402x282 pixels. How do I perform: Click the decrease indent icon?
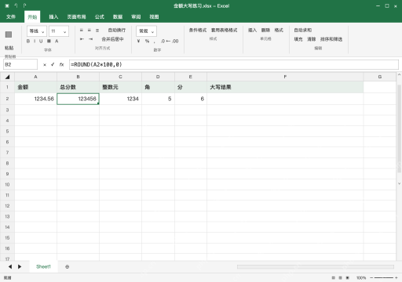tap(82, 39)
